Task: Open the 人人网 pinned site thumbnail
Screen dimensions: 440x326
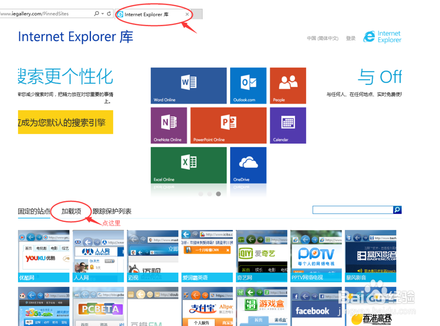Action: pos(98,256)
